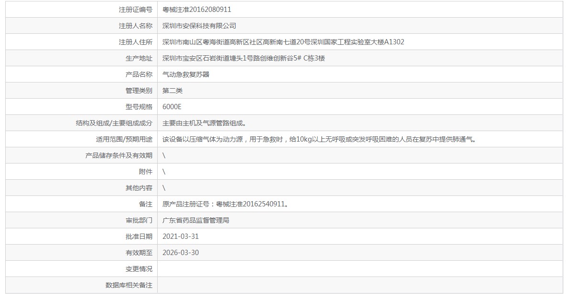Image resolution: width=570 pixels, height=297 pixels.
Task: Click the label '产品名称'
Action: click(x=139, y=75)
